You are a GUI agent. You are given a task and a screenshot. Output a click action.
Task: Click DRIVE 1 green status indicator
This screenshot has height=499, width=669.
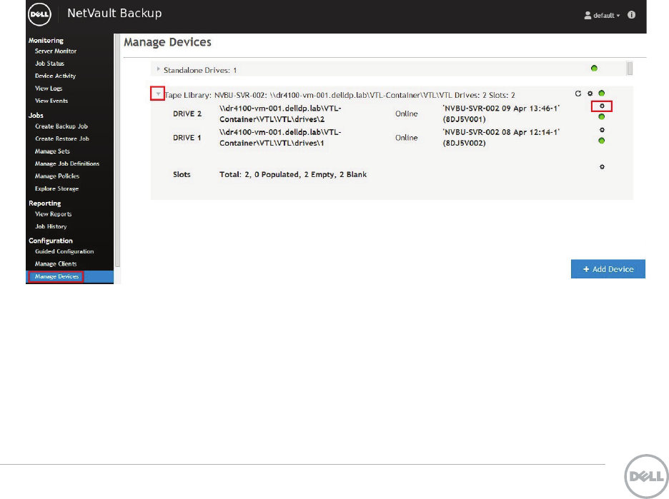602,141
